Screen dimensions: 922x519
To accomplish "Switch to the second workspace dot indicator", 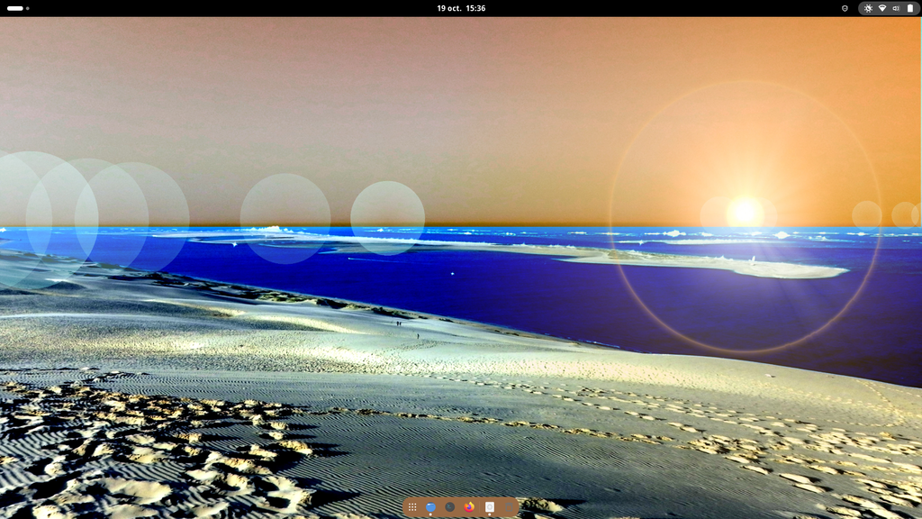I will pos(28,8).
